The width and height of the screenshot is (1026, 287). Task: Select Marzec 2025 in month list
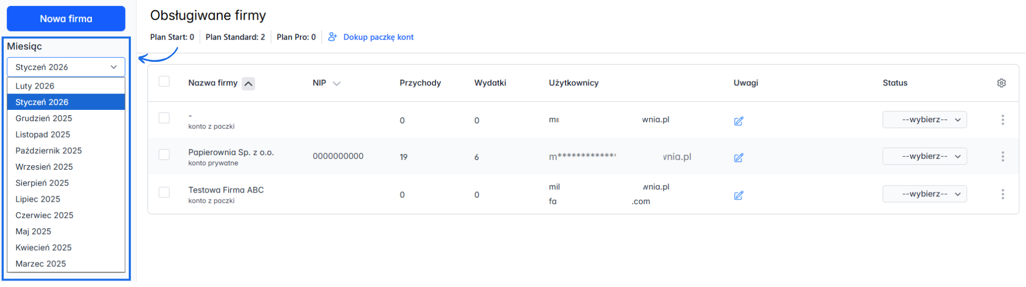(x=41, y=264)
